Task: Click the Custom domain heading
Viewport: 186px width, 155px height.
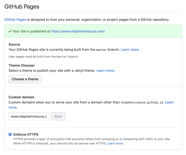Action: click(x=21, y=97)
